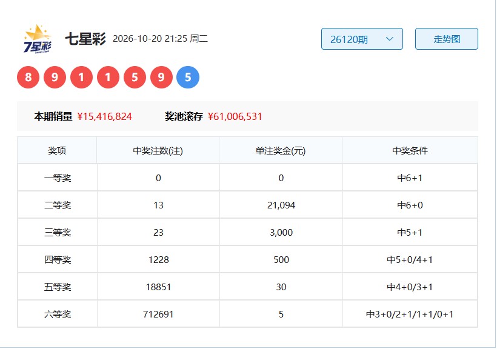Open the 走势图 trend chart button
Viewport: 497px width, 349px height.
[447, 39]
